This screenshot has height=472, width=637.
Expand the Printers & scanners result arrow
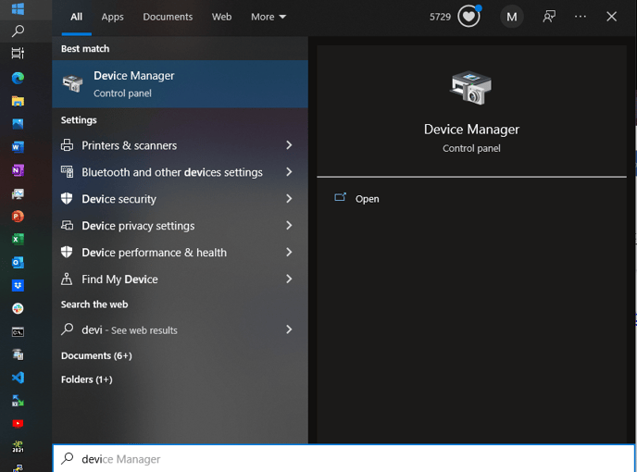(x=289, y=145)
